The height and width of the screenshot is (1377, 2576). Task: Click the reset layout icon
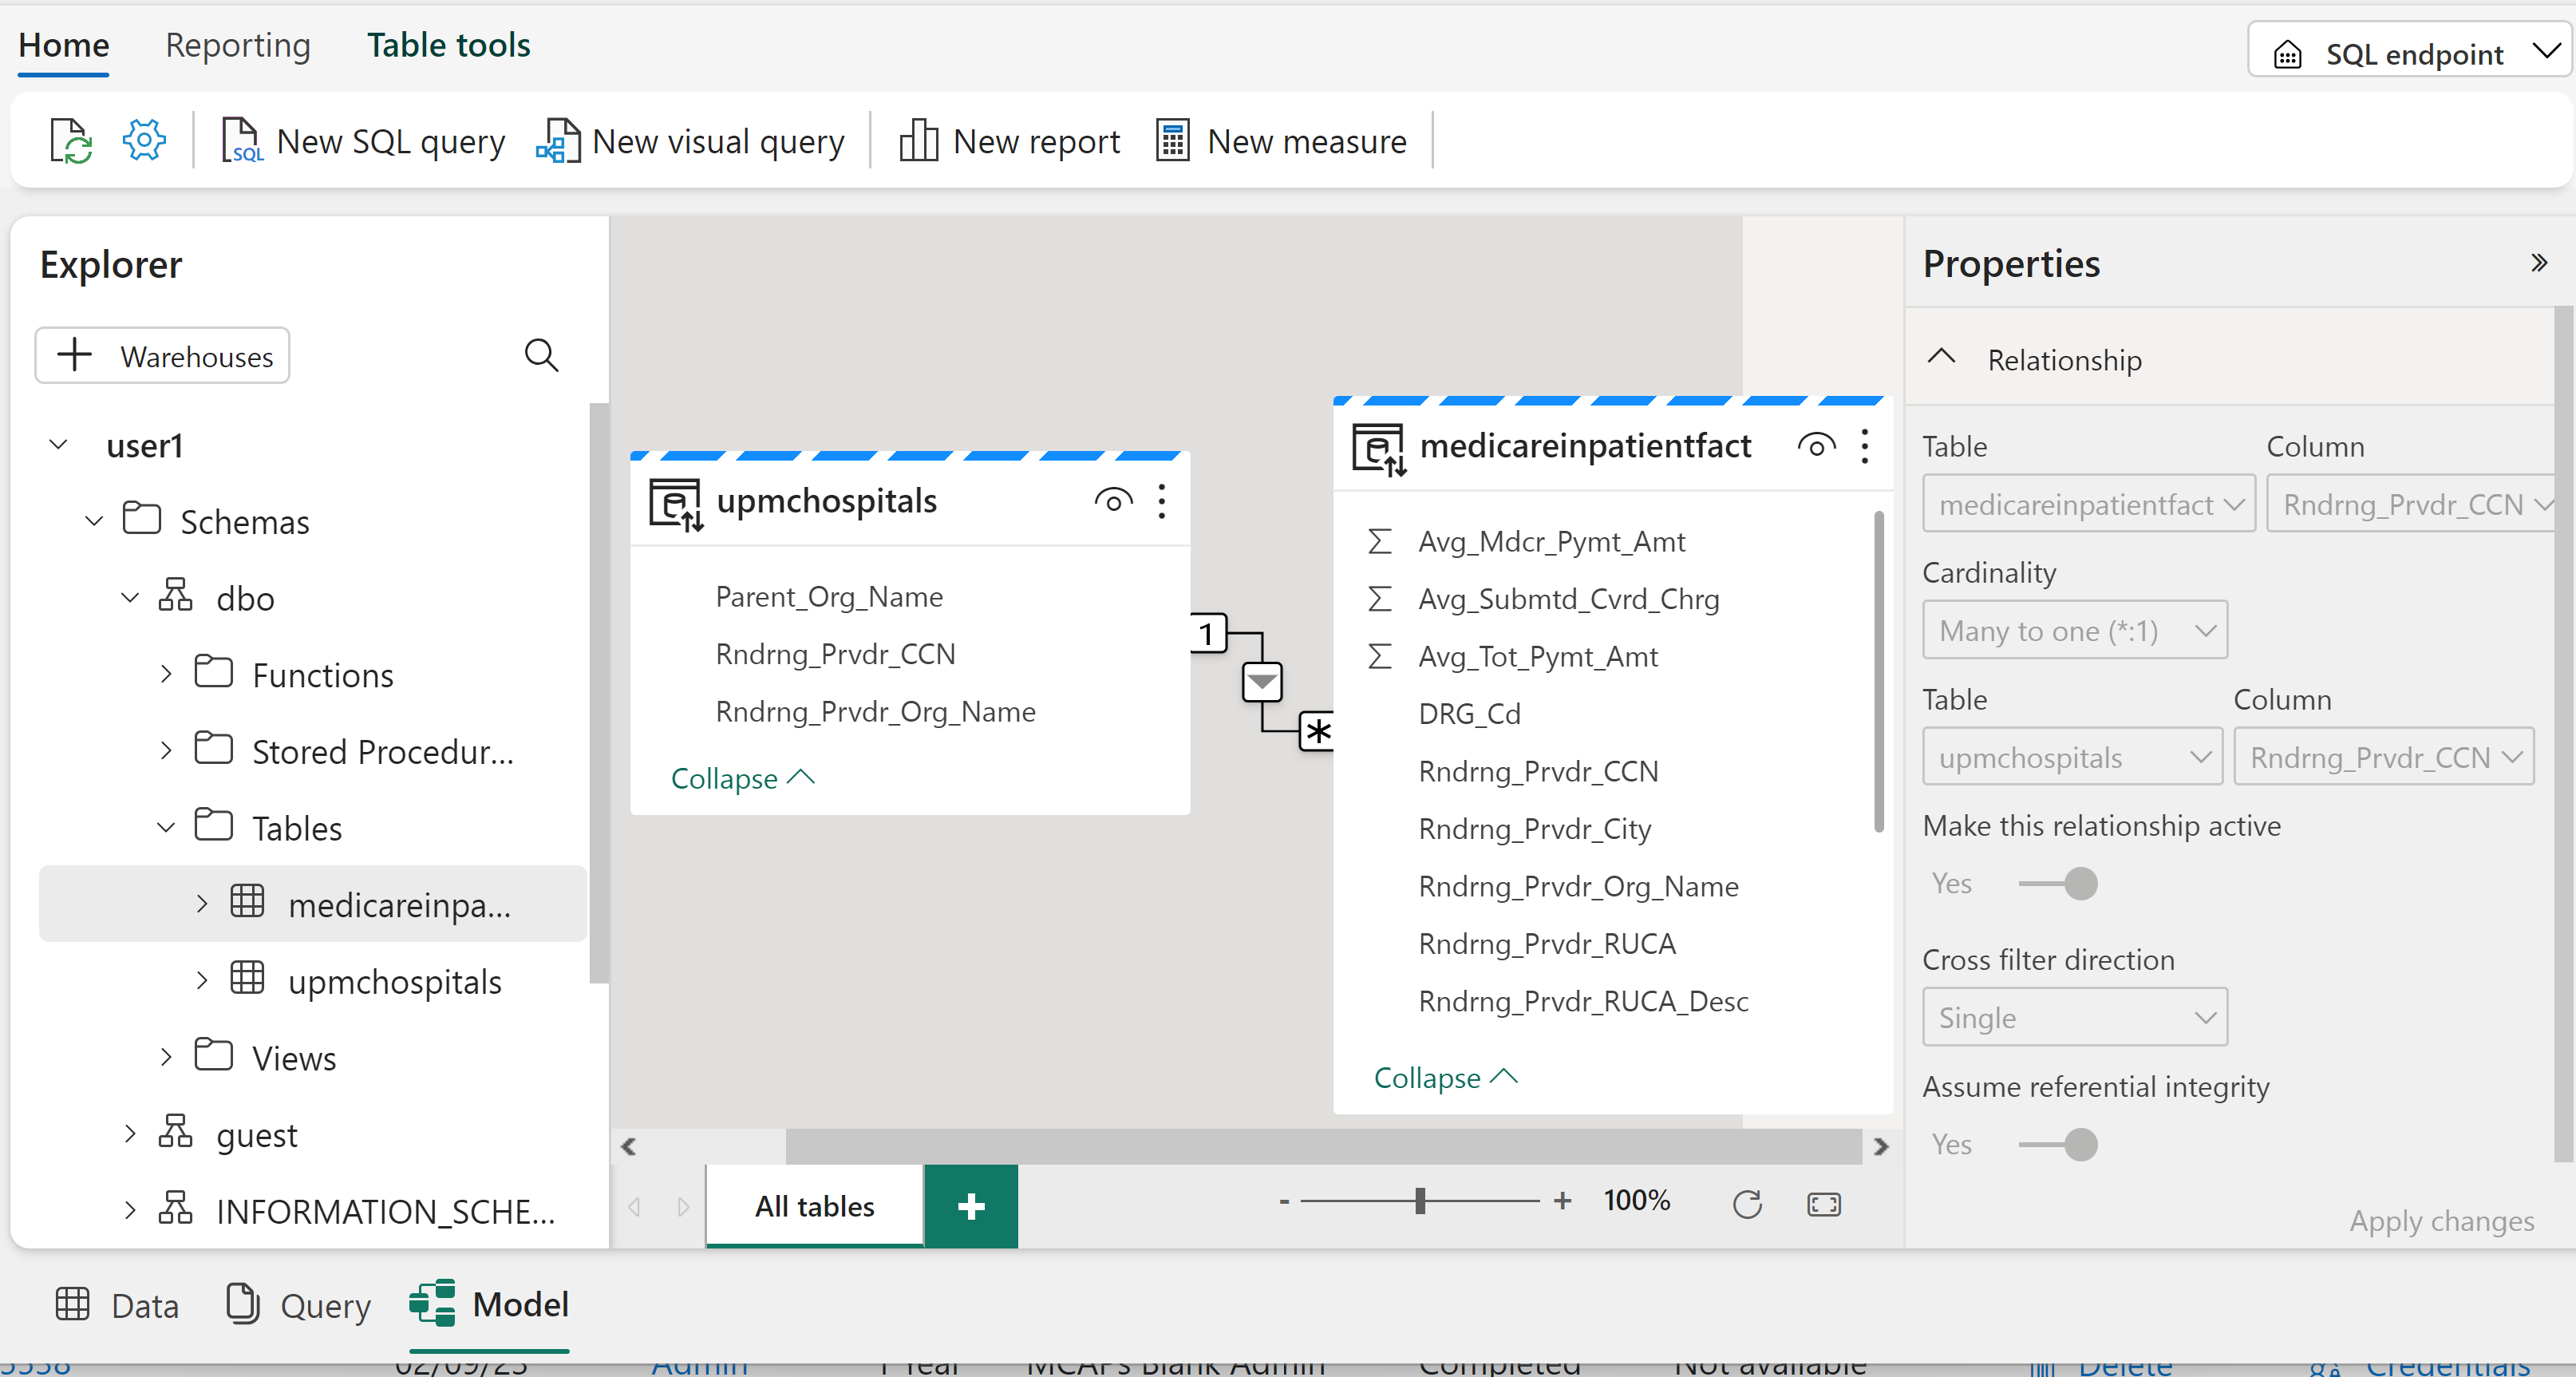tap(1746, 1204)
